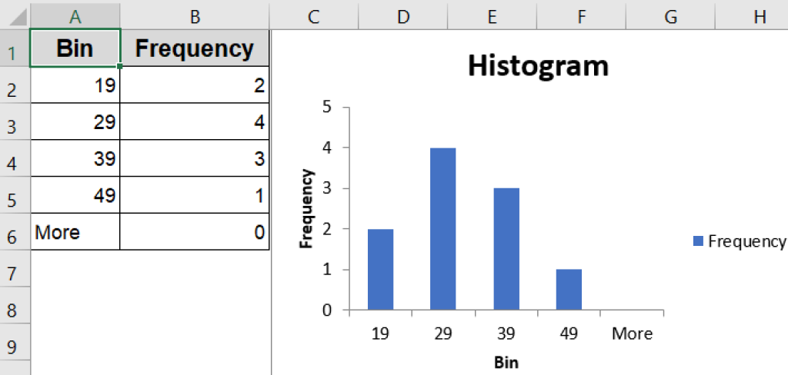Select column H header
This screenshot has width=788, height=375.
pos(752,17)
